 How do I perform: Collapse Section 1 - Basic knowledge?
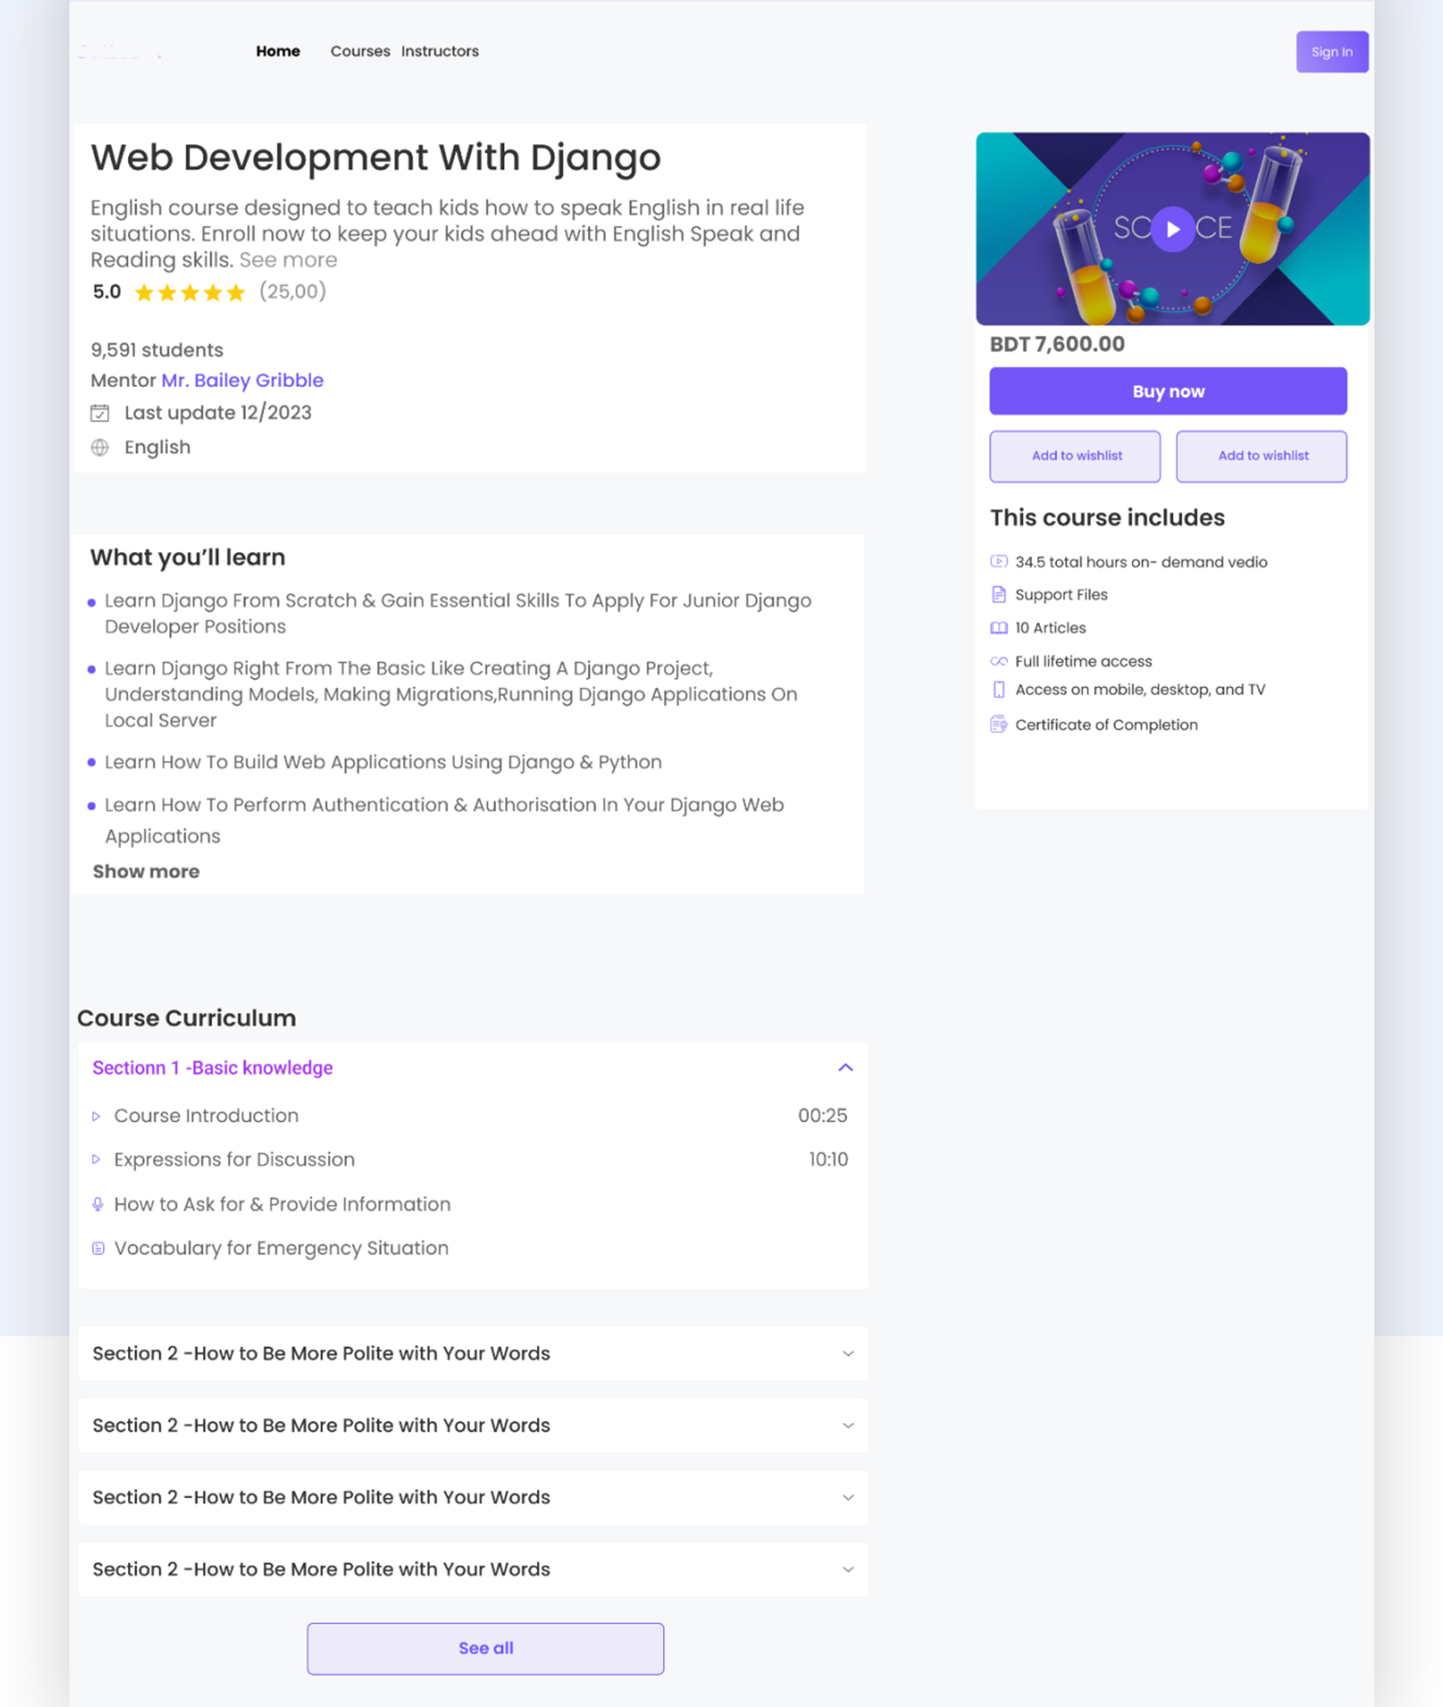[845, 1067]
